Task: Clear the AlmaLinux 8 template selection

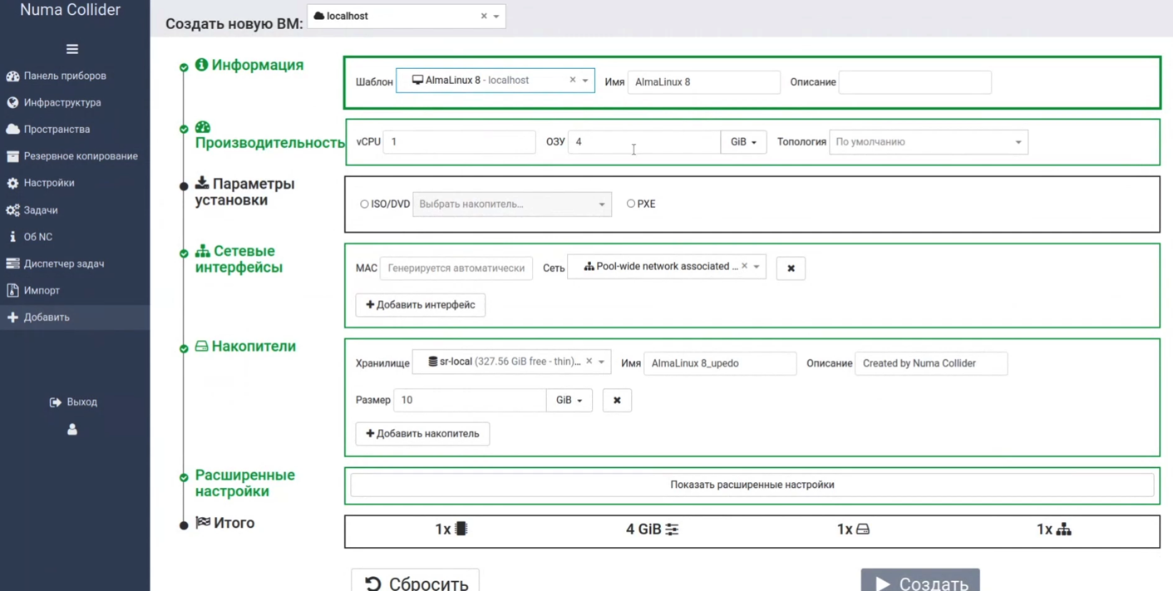Action: click(572, 80)
